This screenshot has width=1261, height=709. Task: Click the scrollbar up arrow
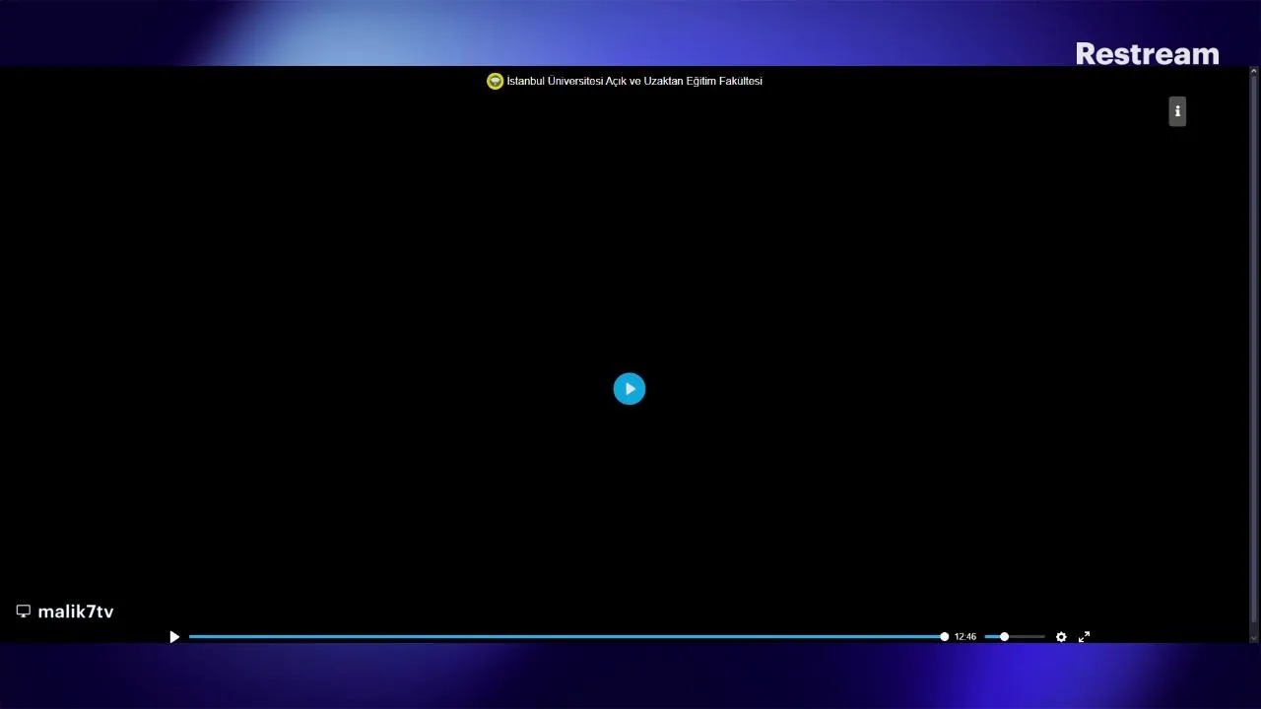(1254, 71)
